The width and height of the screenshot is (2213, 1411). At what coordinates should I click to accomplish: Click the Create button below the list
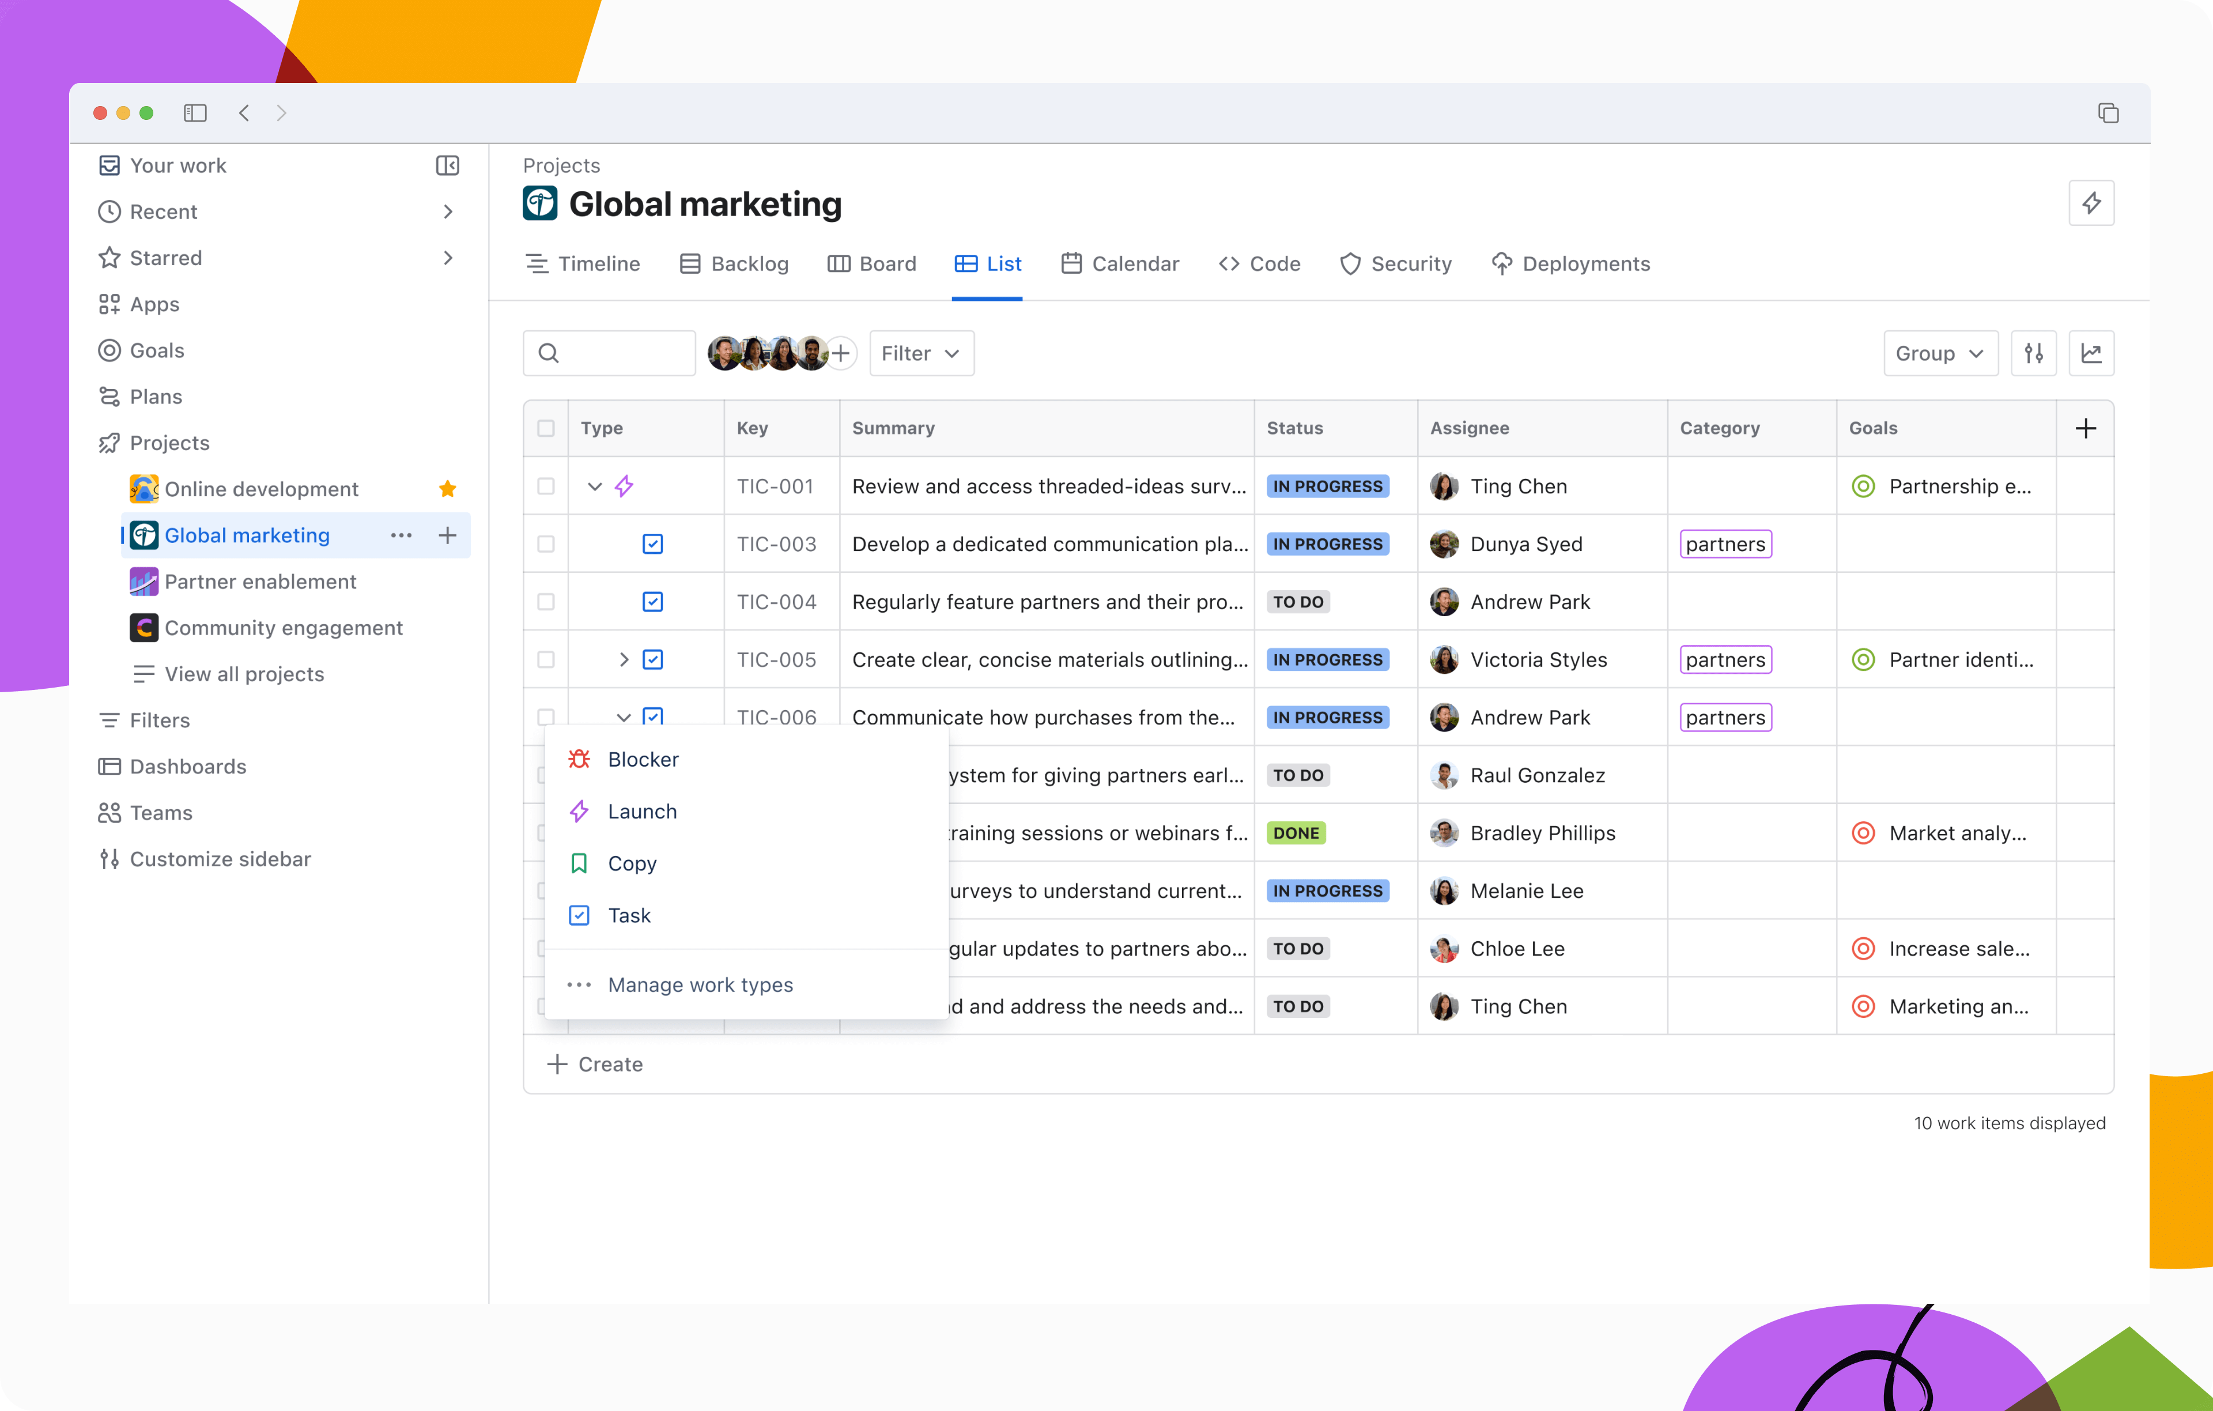pos(595,1065)
